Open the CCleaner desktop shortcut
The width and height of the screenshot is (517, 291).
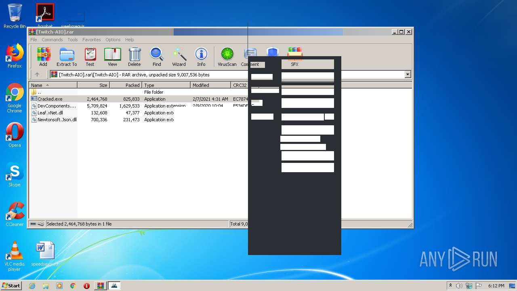tap(15, 214)
